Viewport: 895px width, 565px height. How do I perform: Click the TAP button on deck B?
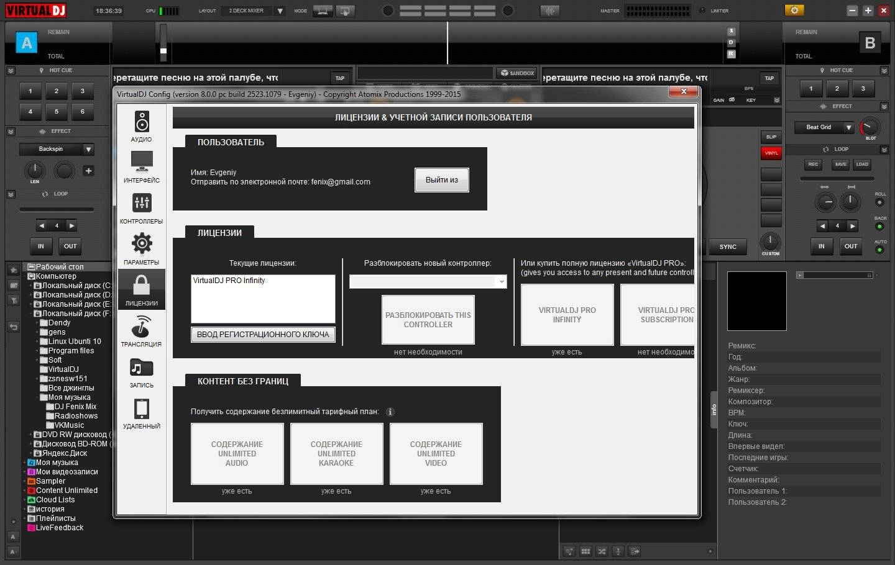tap(769, 78)
